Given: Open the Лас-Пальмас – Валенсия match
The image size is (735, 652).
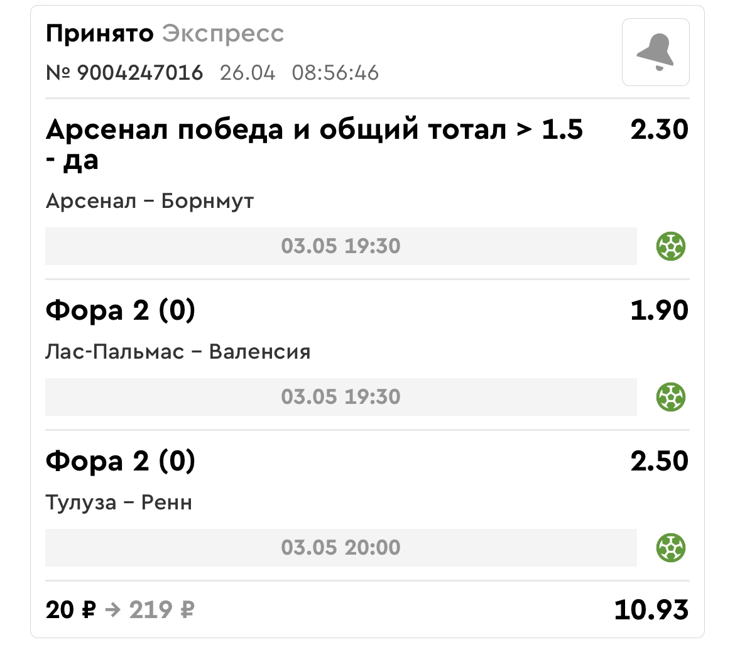Looking at the screenshot, I should (x=178, y=352).
